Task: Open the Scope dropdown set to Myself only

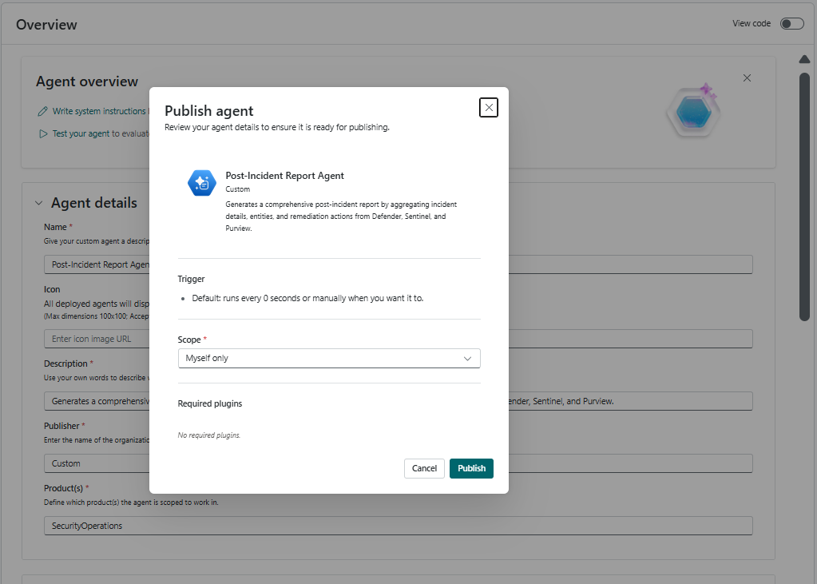Action: coord(329,358)
